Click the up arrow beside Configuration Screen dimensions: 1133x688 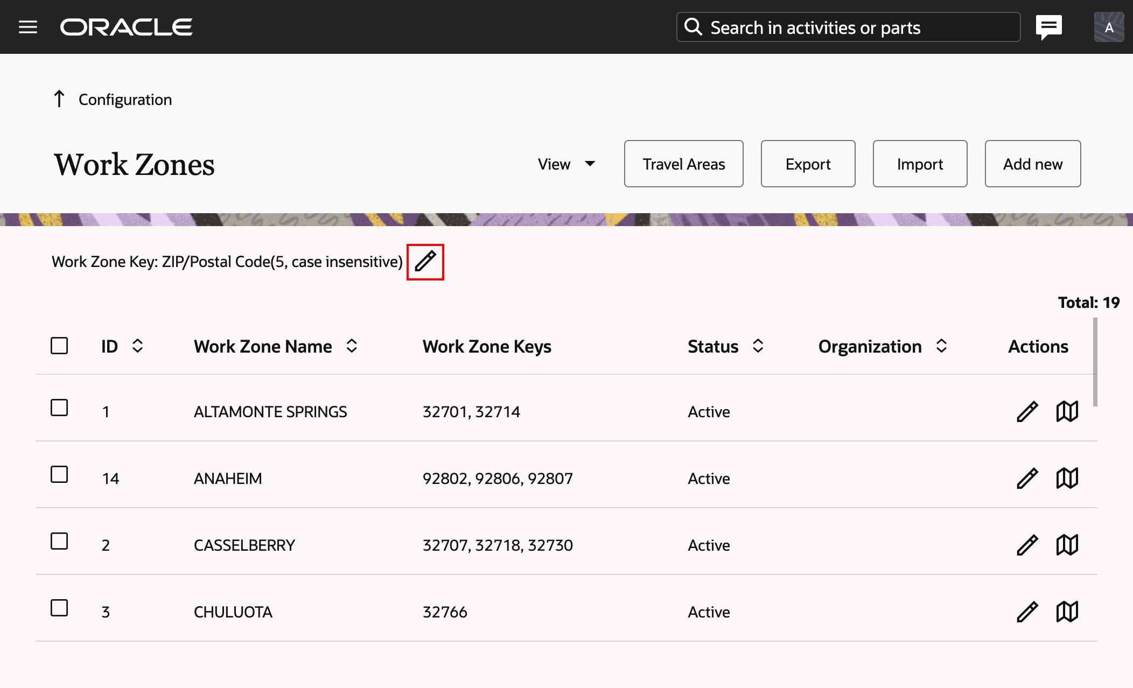[59, 99]
